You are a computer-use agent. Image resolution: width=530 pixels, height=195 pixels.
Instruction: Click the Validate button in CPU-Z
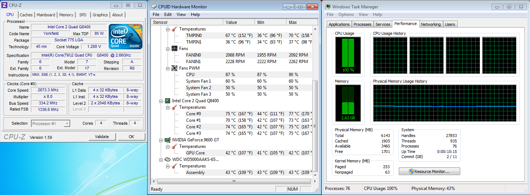click(x=102, y=137)
